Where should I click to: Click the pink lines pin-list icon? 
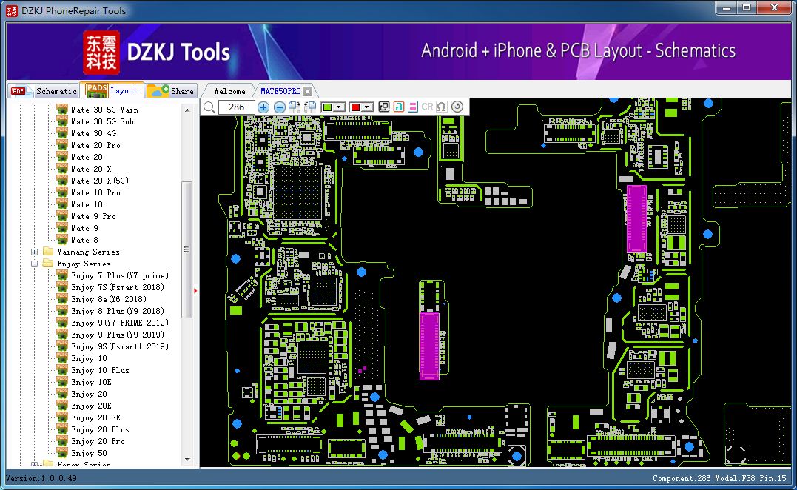point(413,107)
